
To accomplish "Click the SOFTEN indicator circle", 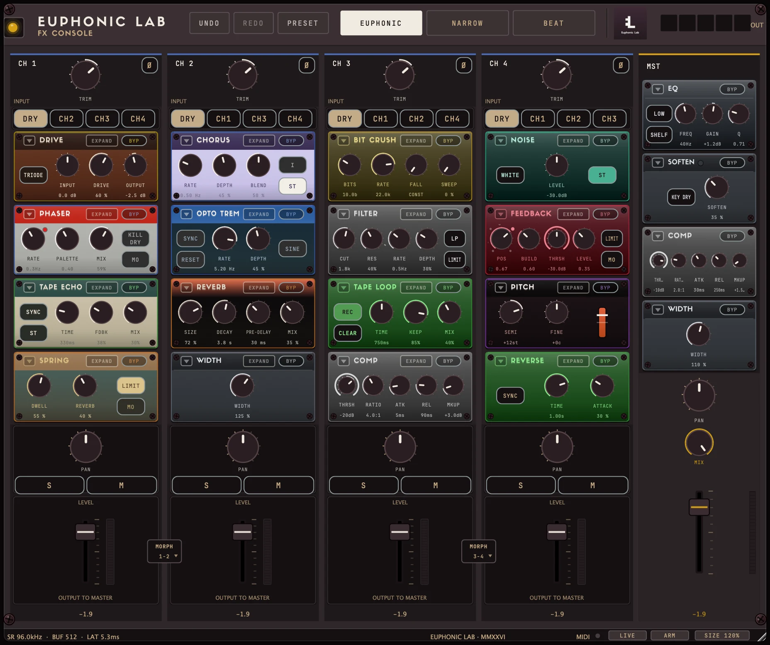I will (x=701, y=163).
